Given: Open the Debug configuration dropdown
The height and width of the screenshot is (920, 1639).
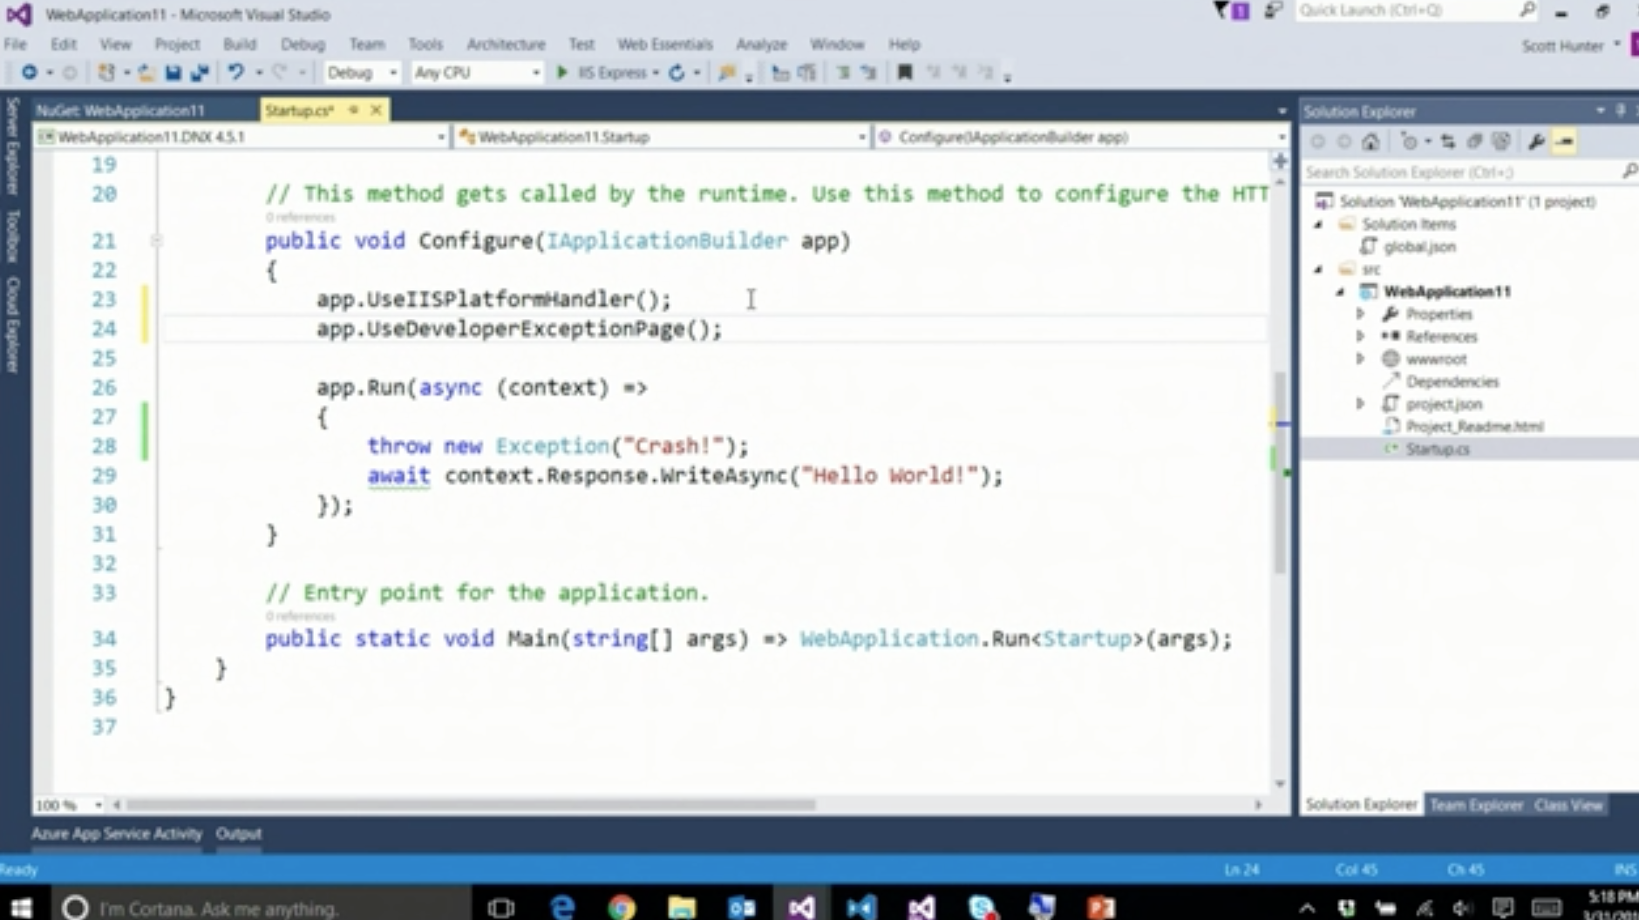Looking at the screenshot, I should tap(362, 73).
